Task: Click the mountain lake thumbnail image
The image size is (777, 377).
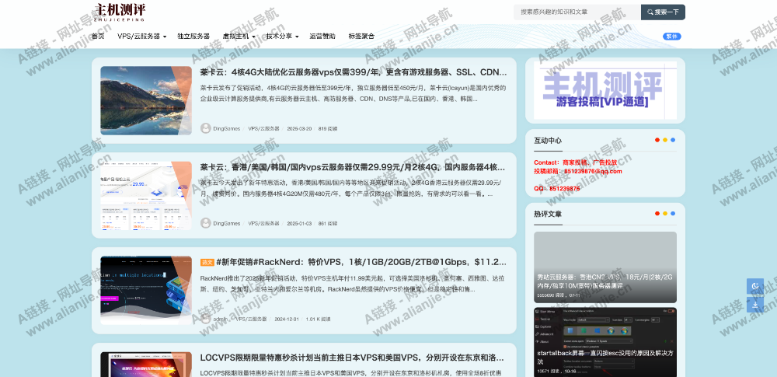Action: pos(146,101)
